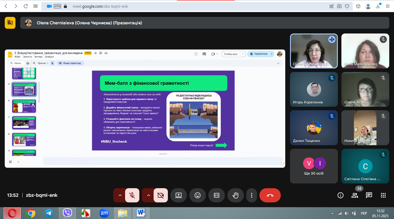The height and width of the screenshot is (219, 394).
Task: Open meeting details info icon
Action: 341,195
